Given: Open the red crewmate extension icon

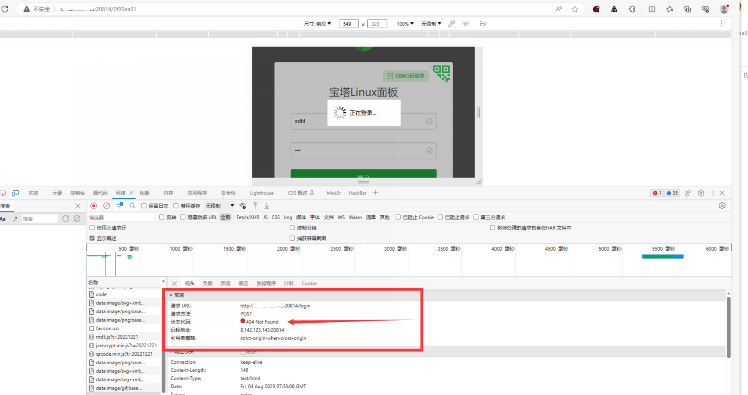Looking at the screenshot, I should pos(596,9).
